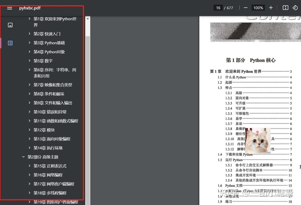Expand 第1章 欢迎来到Python世界
Image resolution: width=301 pixels, height=205 pixels.
(x=30, y=19)
